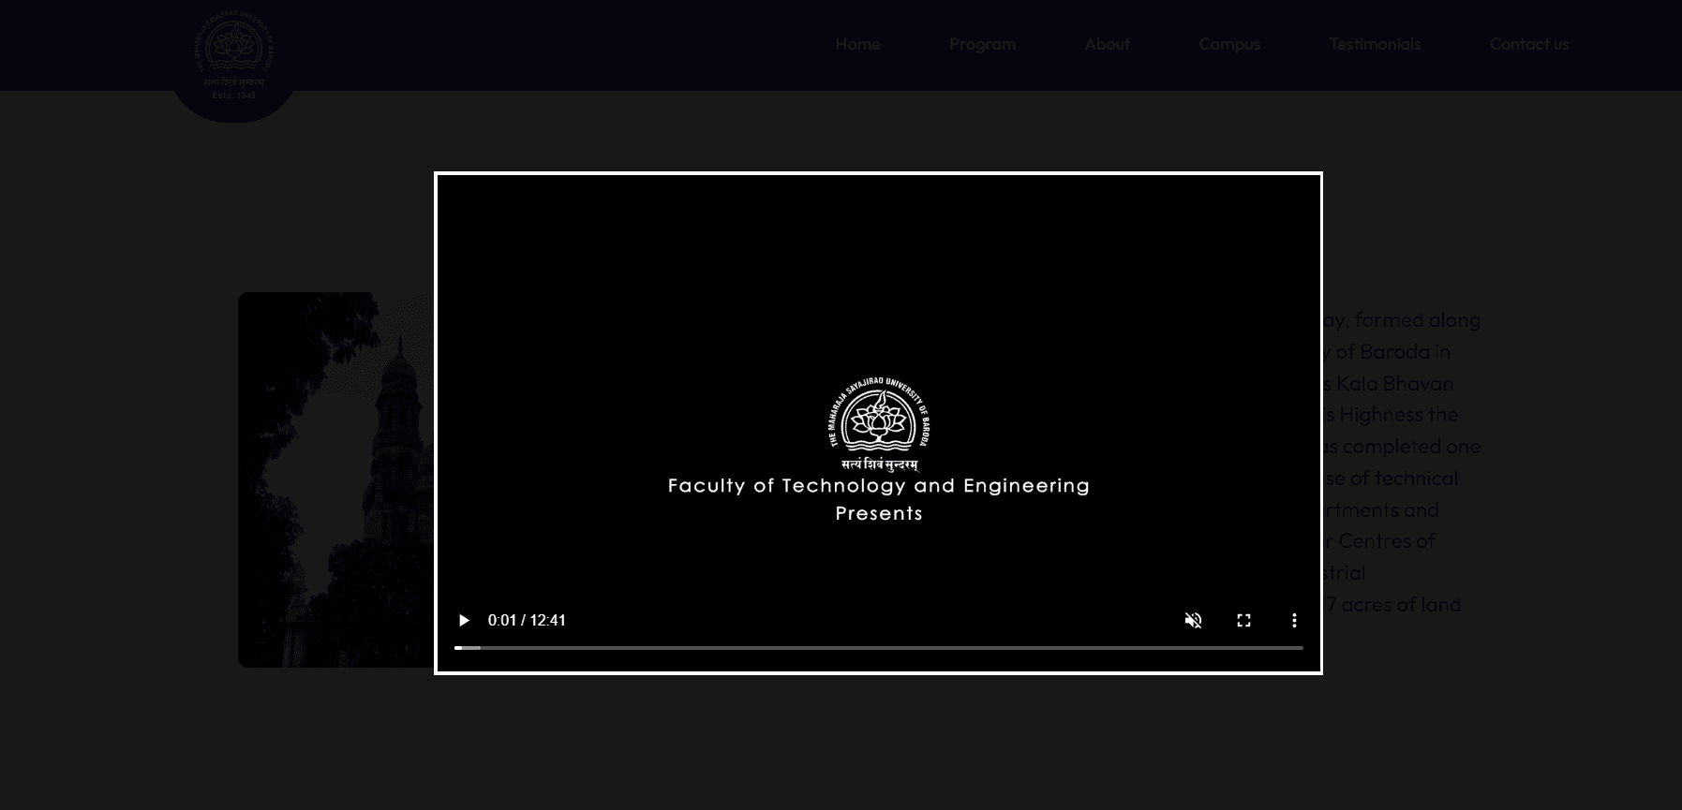The width and height of the screenshot is (1682, 810).
Task: Open the video in fullscreen
Action: tap(1243, 620)
